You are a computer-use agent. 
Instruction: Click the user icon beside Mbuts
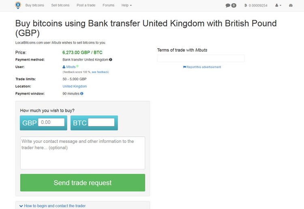[64, 67]
